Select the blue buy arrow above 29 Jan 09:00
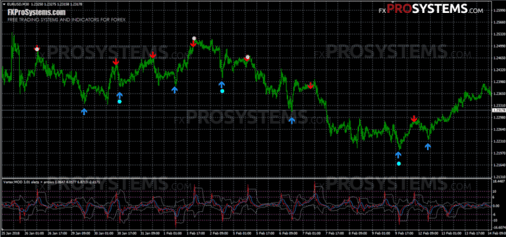506x237 pixels. [84, 112]
